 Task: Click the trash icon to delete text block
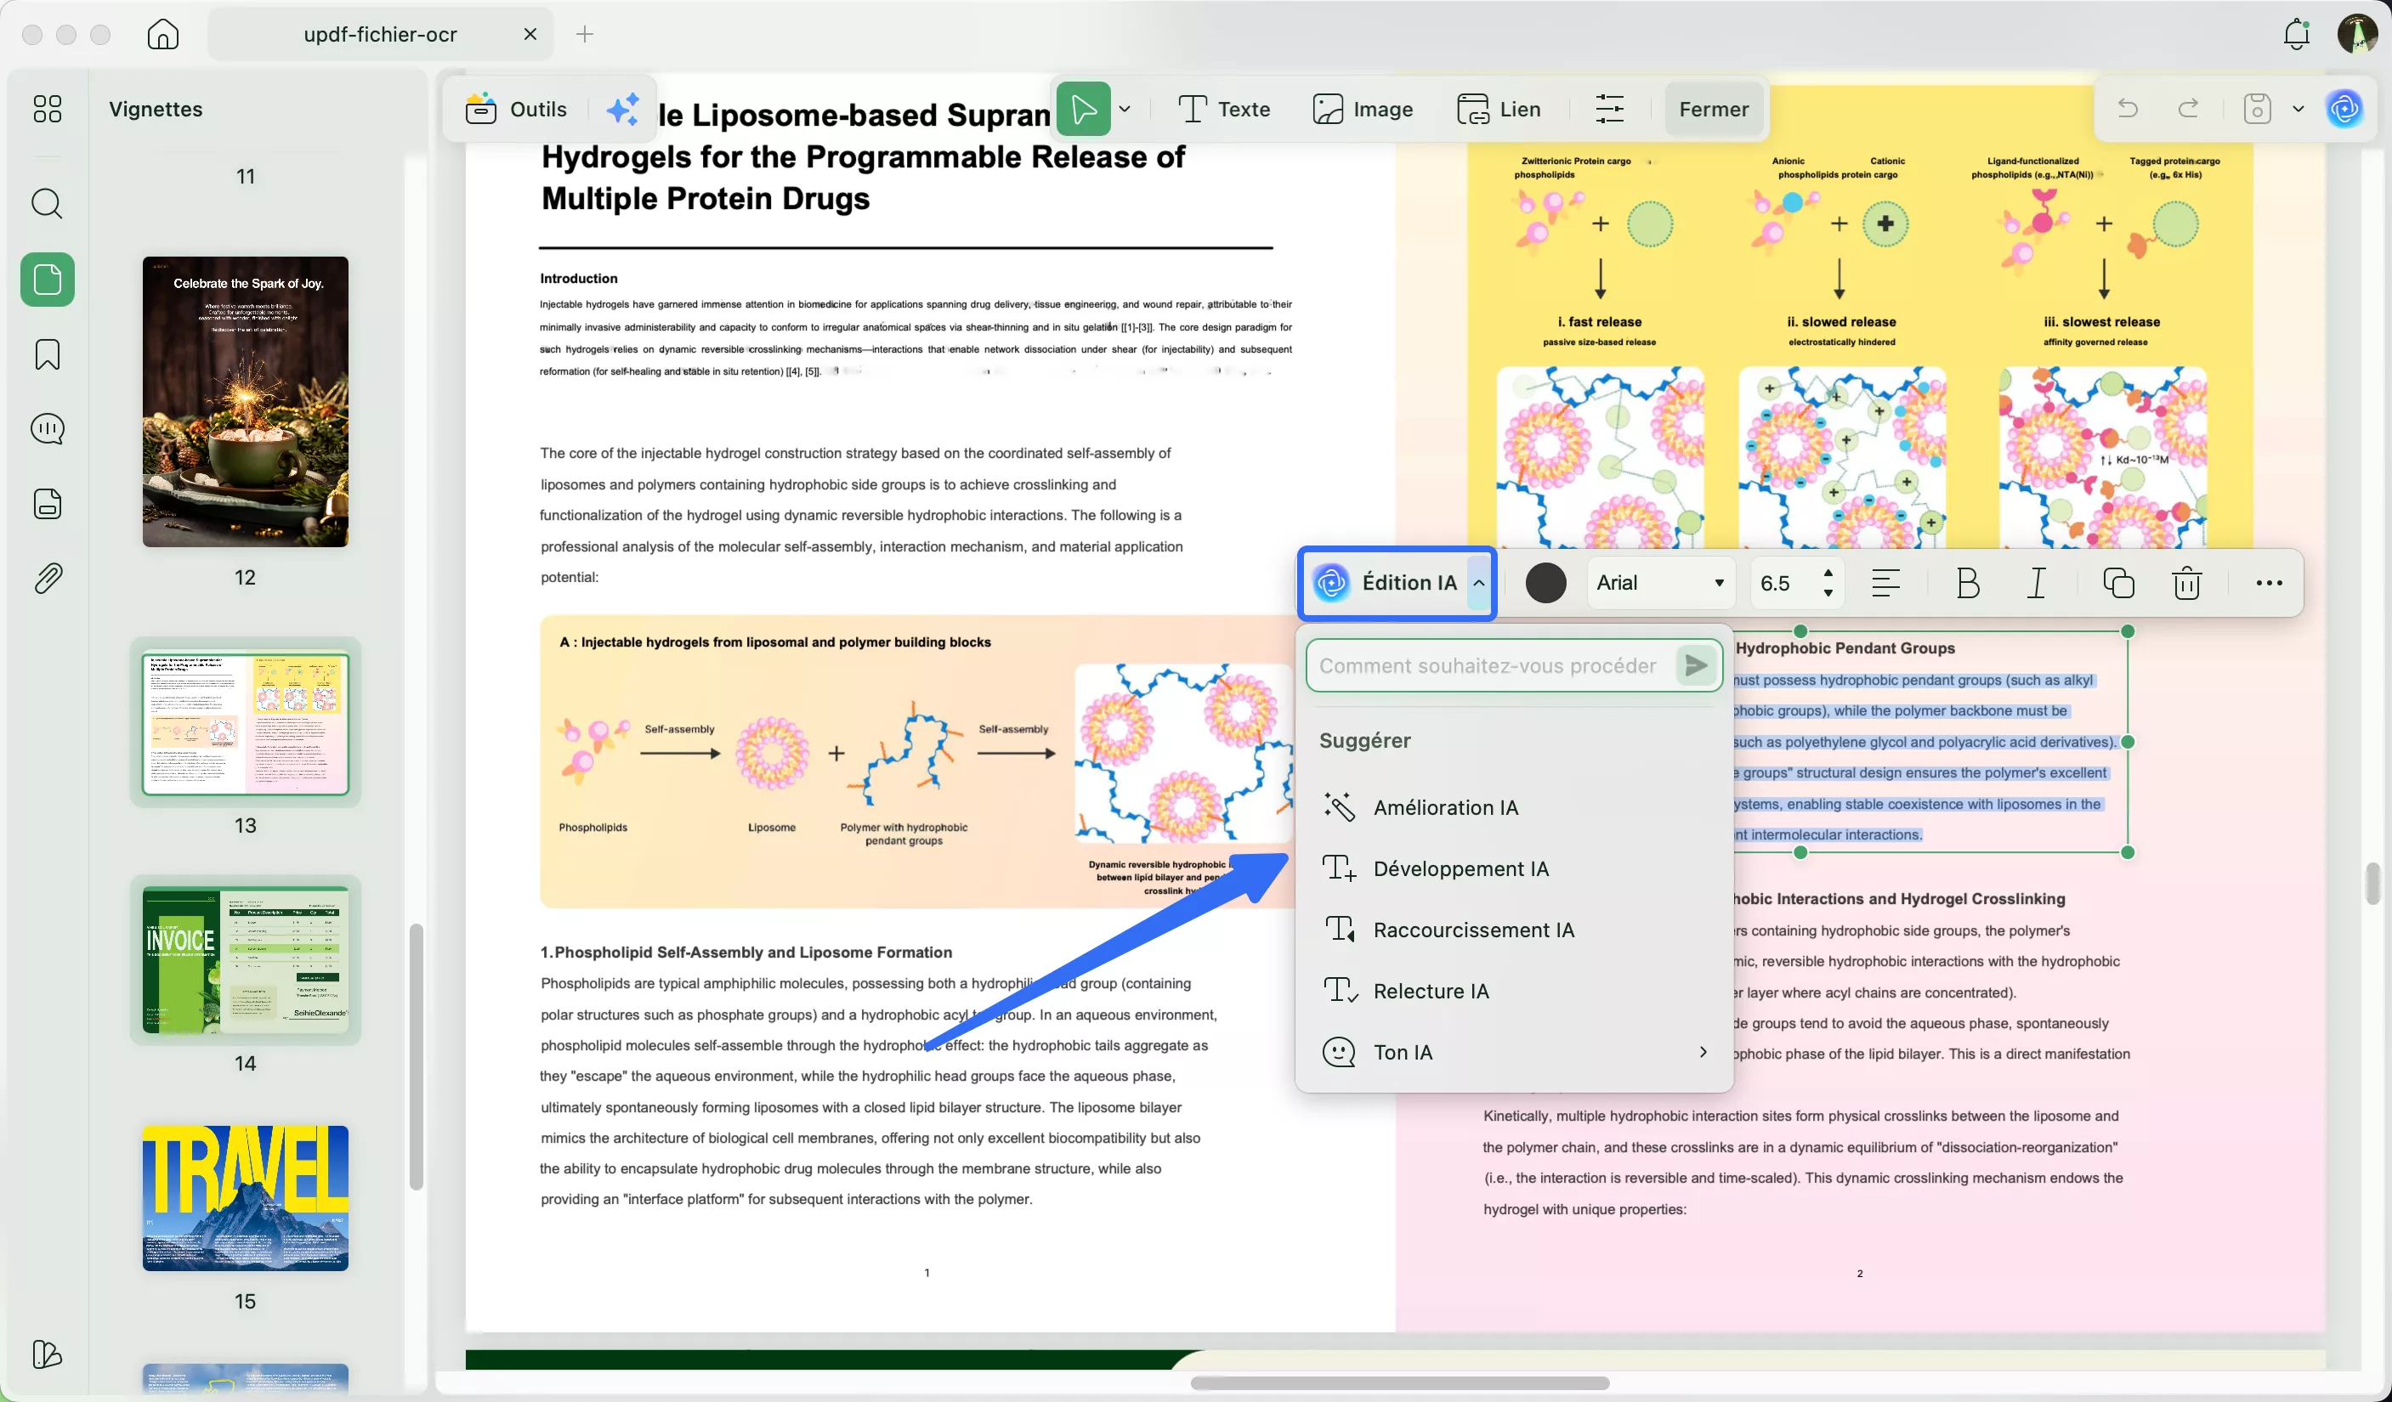2186,582
